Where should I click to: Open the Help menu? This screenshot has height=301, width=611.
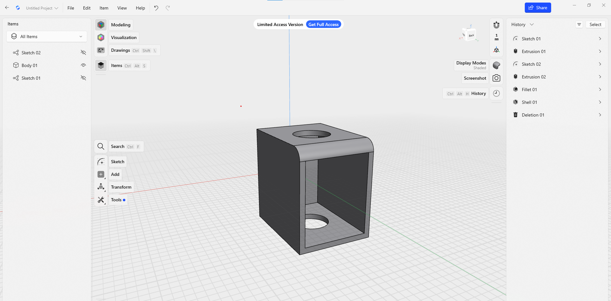point(140,8)
